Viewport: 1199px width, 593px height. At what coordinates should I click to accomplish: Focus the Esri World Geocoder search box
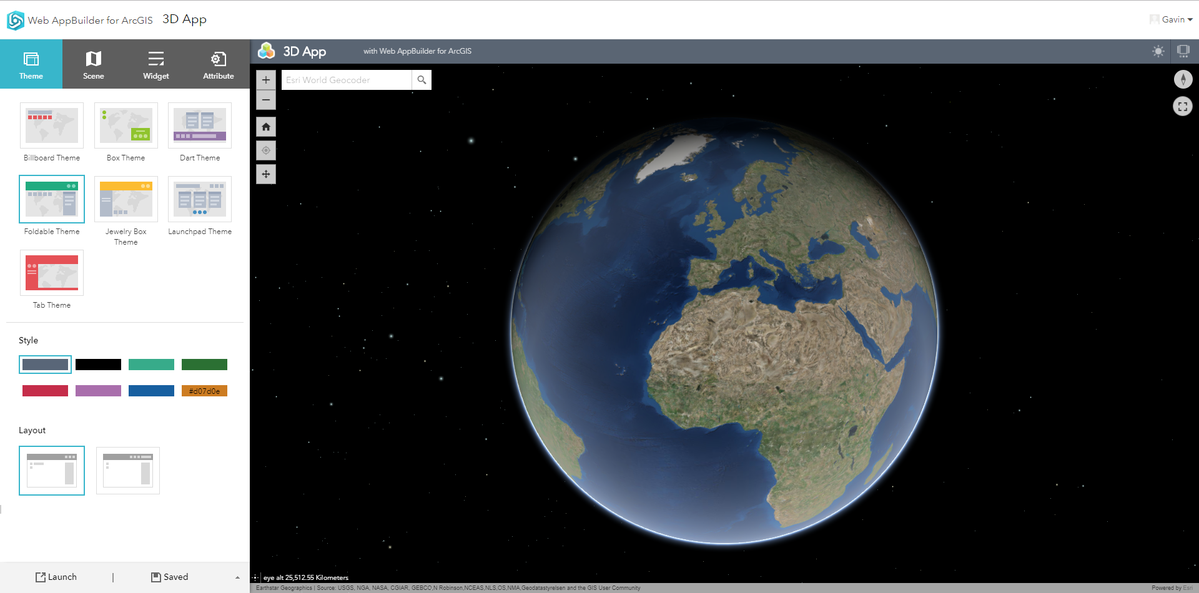[347, 80]
